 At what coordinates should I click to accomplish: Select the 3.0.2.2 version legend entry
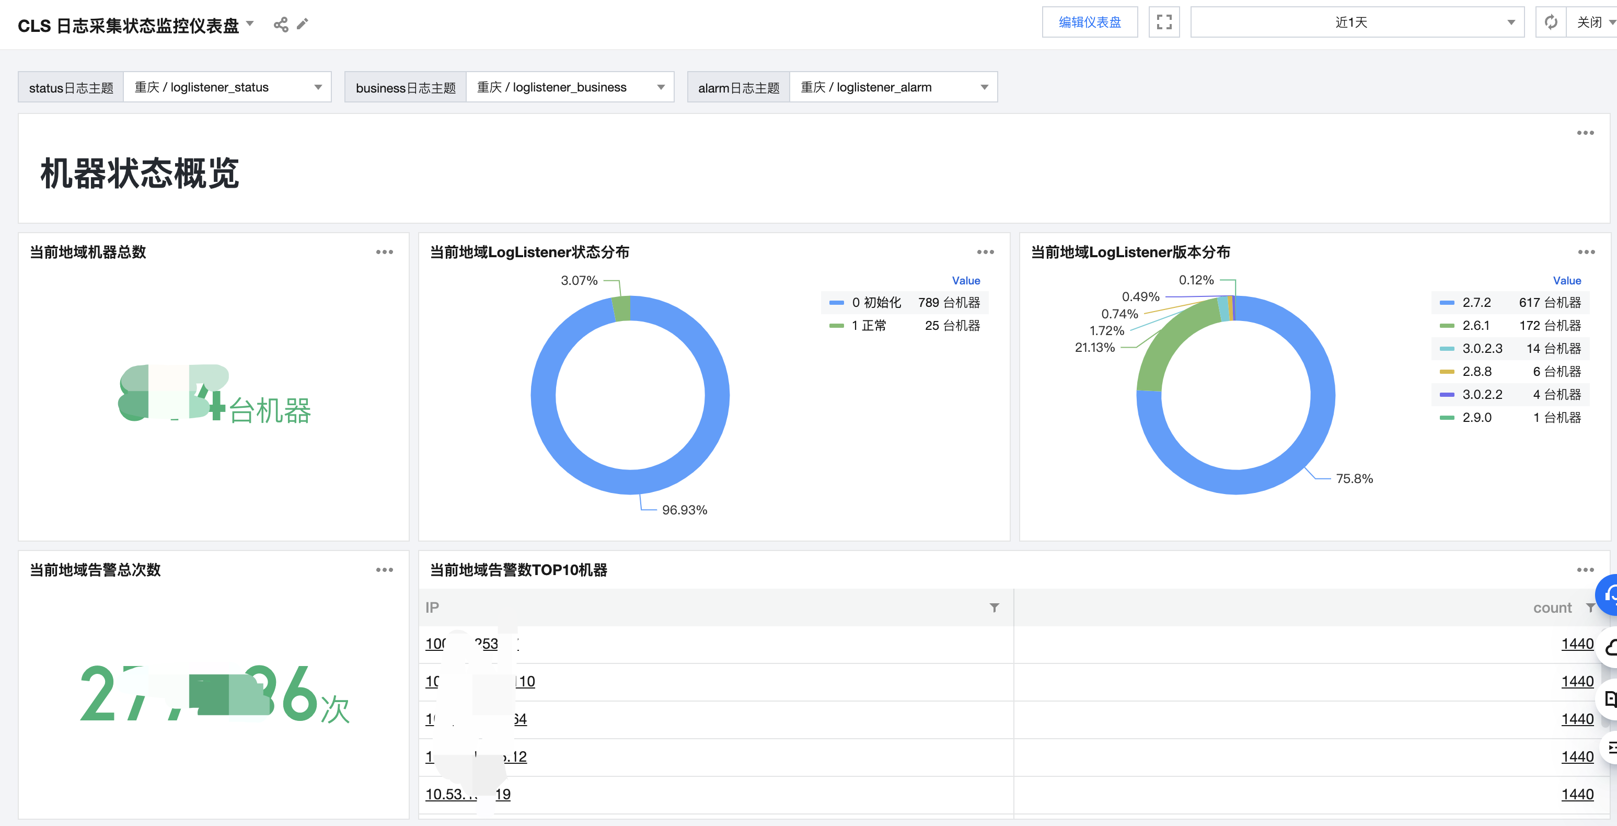click(1510, 395)
